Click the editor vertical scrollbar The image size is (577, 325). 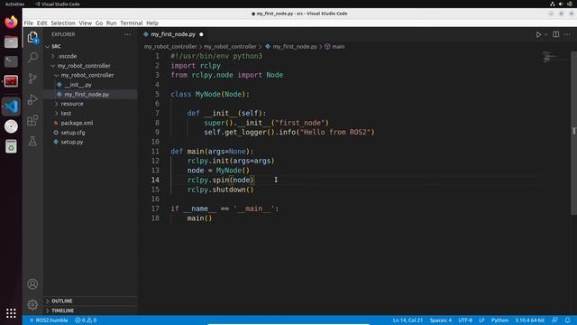(x=573, y=133)
